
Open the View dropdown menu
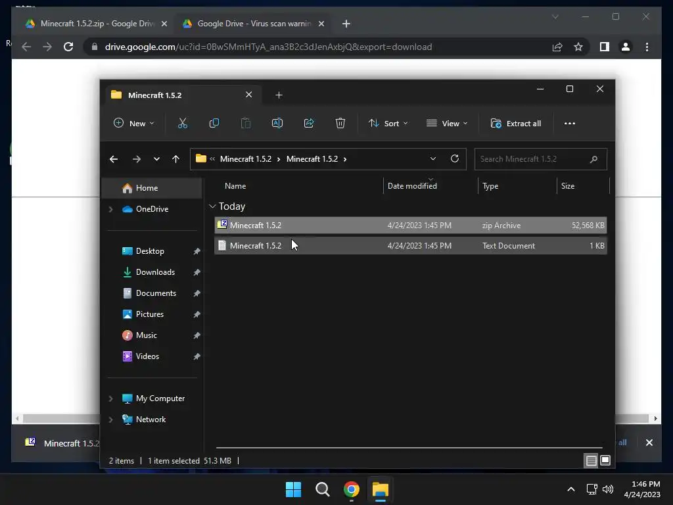point(447,123)
